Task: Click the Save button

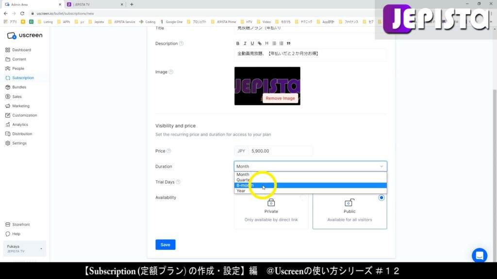Action: [165, 245]
